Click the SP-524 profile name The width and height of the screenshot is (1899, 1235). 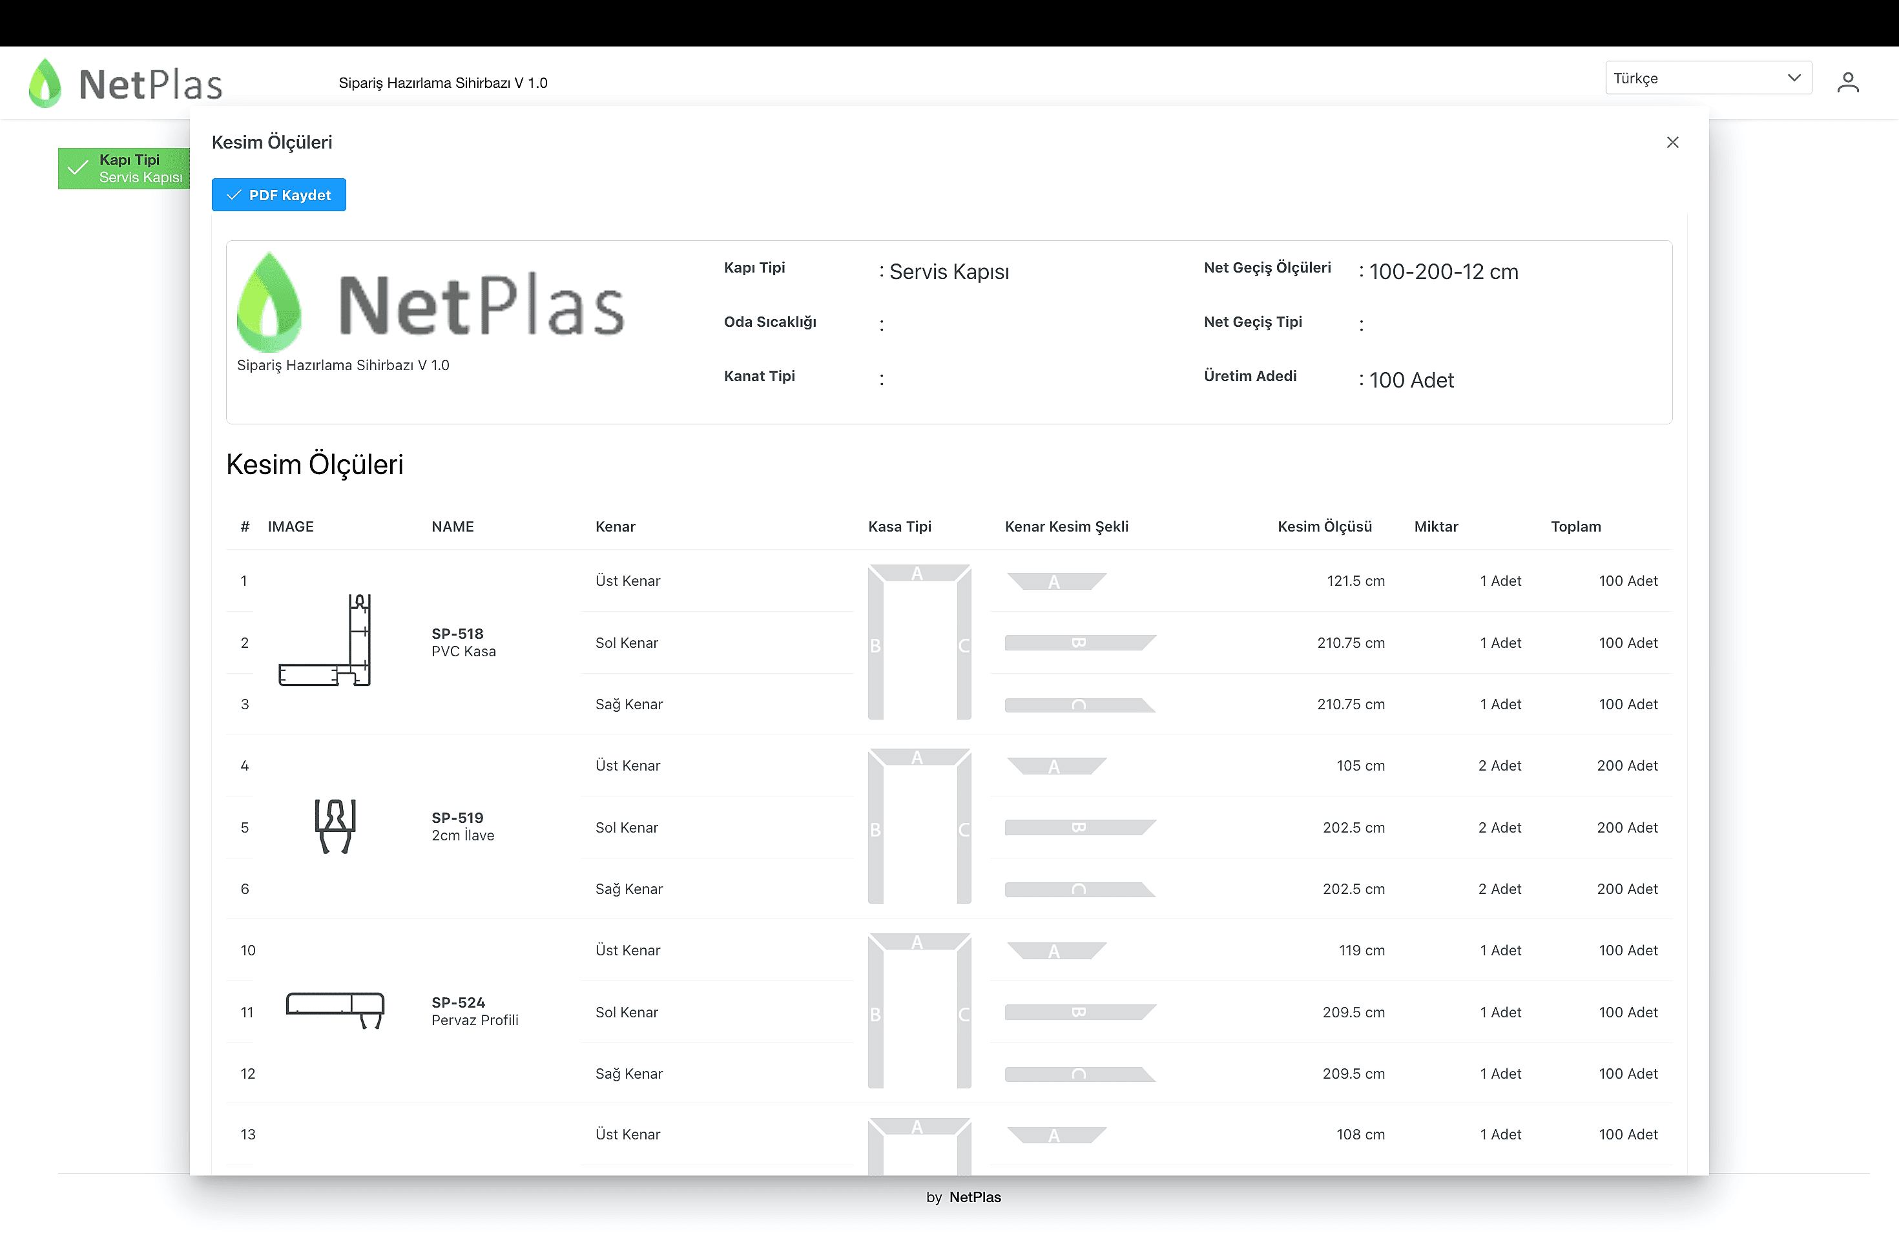coord(458,1002)
